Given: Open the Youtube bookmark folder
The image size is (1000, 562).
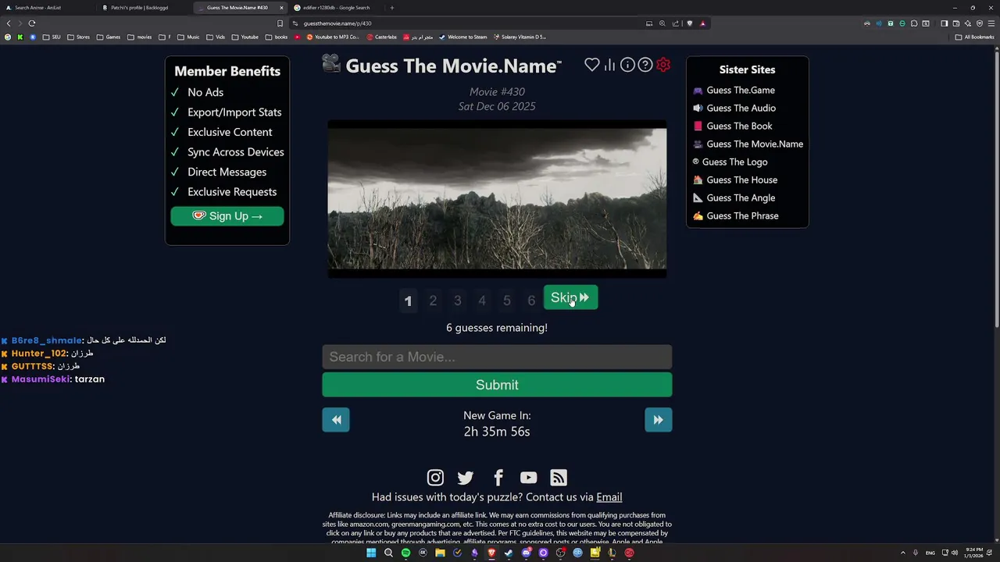Looking at the screenshot, I should pyautogui.click(x=245, y=37).
